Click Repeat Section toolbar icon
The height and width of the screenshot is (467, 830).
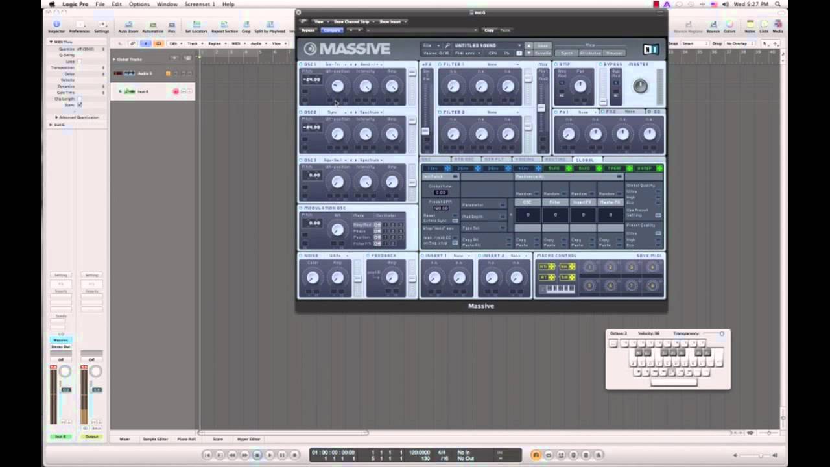click(x=225, y=27)
